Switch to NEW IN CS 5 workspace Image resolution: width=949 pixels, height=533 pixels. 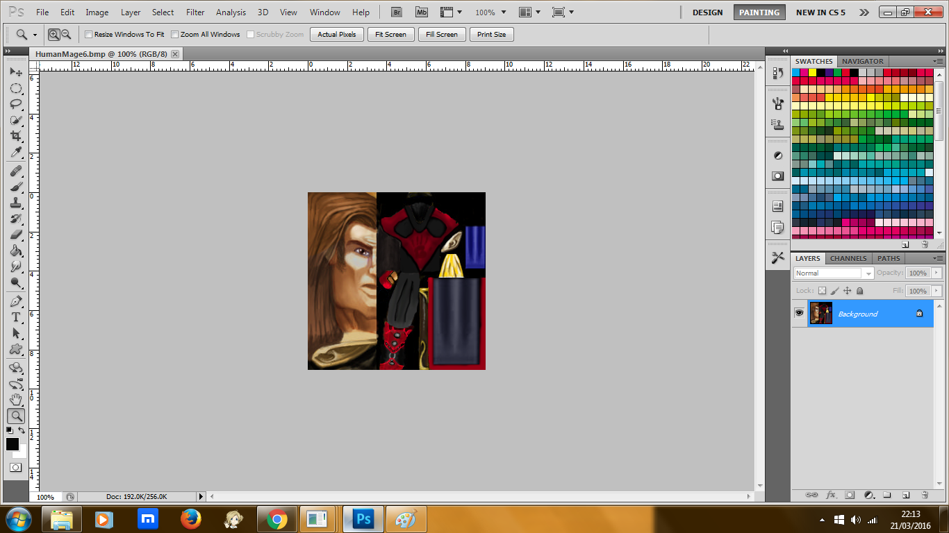click(x=820, y=12)
